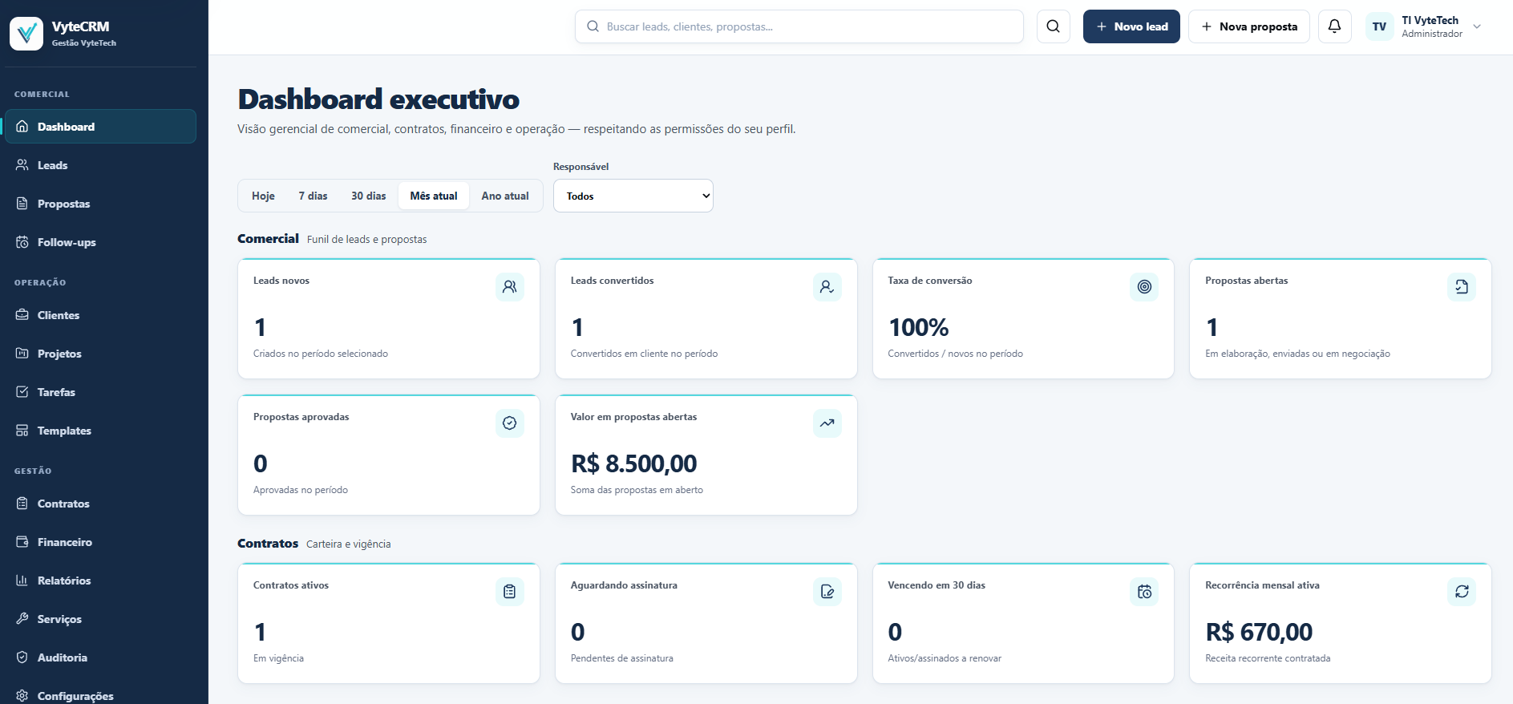Expand the TI VyteTech user menu chevron
Image resolution: width=1513 pixels, height=704 pixels.
coord(1477,26)
